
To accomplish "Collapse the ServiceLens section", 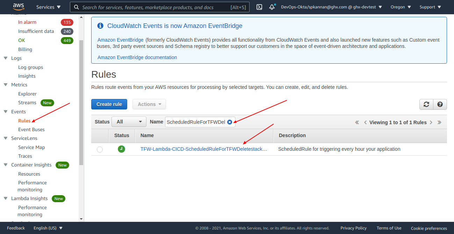I will (x=6, y=138).
